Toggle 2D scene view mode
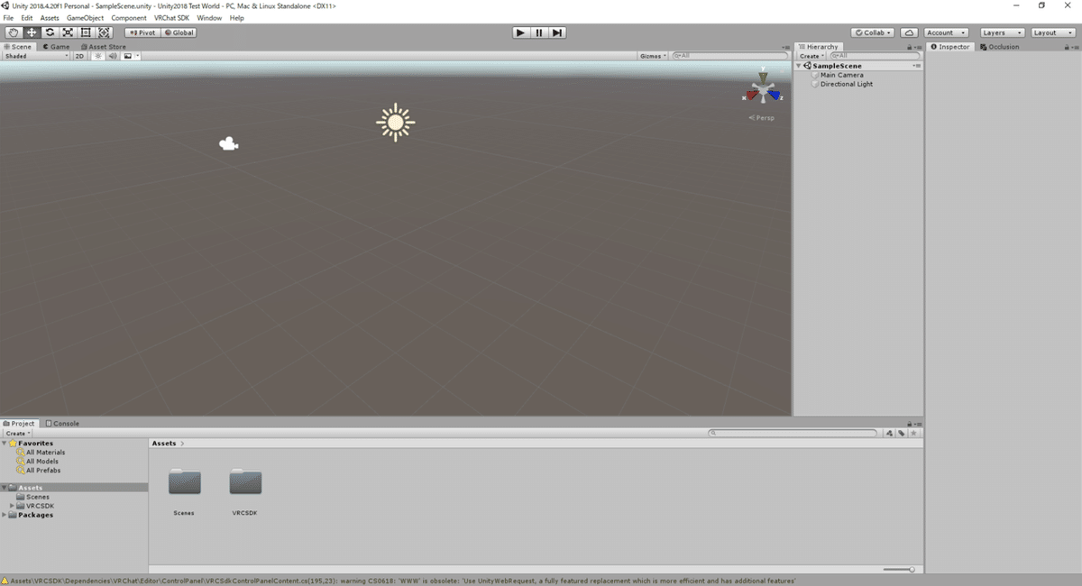This screenshot has width=1082, height=586. click(79, 56)
